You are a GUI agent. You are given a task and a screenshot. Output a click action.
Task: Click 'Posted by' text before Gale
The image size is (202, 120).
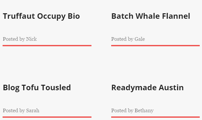click(122, 39)
